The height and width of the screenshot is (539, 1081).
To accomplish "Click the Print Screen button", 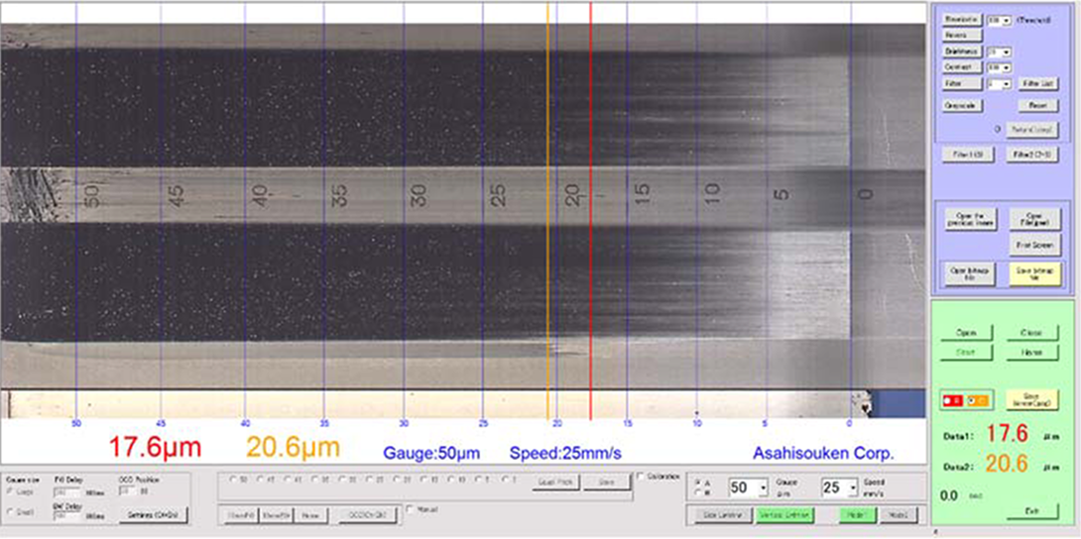I will pyautogui.click(x=1034, y=245).
